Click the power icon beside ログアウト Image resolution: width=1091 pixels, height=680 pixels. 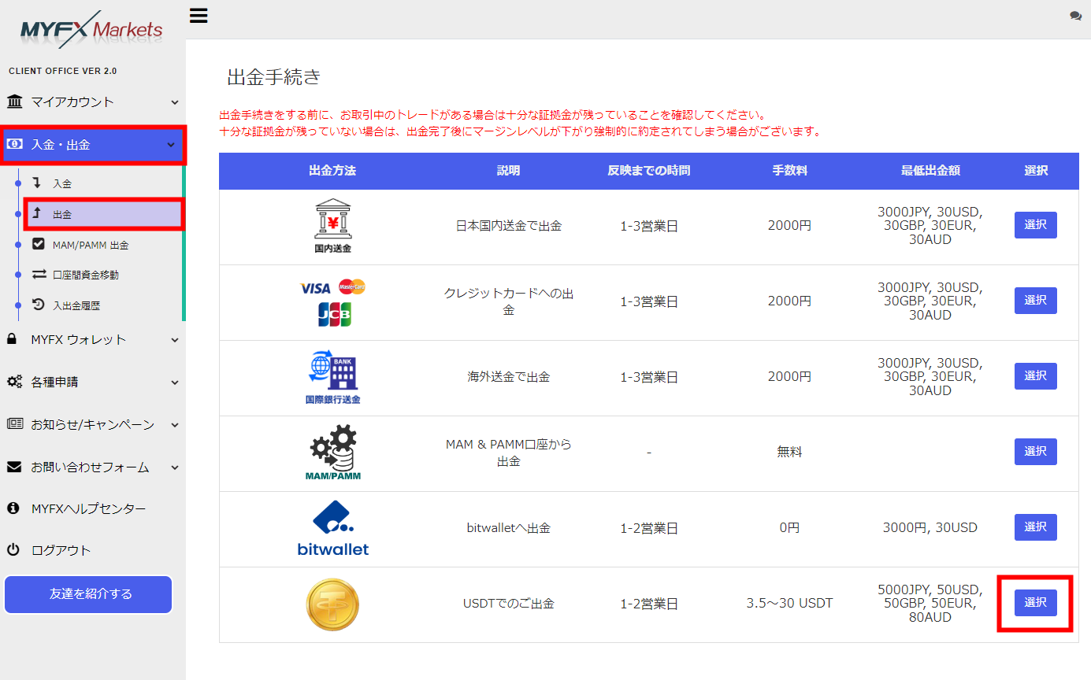tap(13, 550)
